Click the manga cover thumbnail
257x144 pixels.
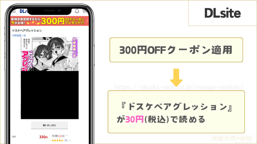coord(50,78)
